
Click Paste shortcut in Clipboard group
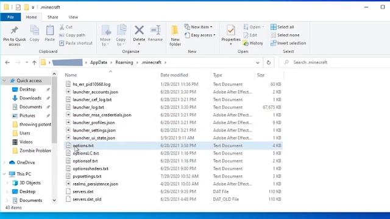[76, 43]
